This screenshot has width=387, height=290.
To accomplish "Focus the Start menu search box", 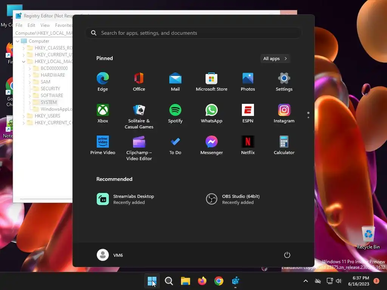I will (193, 33).
